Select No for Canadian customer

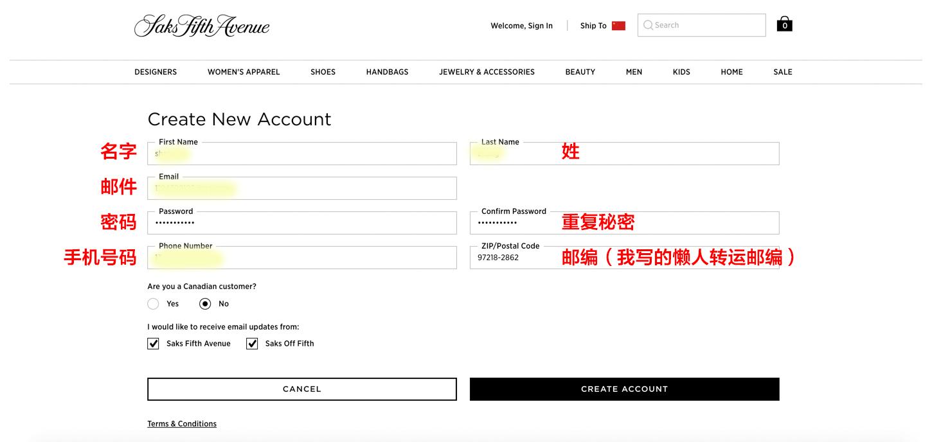tap(205, 304)
